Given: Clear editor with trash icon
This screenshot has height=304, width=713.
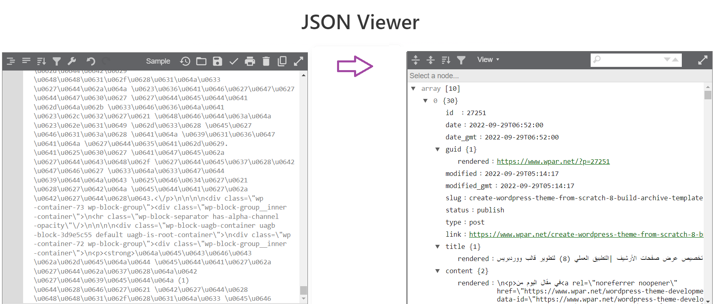Looking at the screenshot, I should [266, 61].
